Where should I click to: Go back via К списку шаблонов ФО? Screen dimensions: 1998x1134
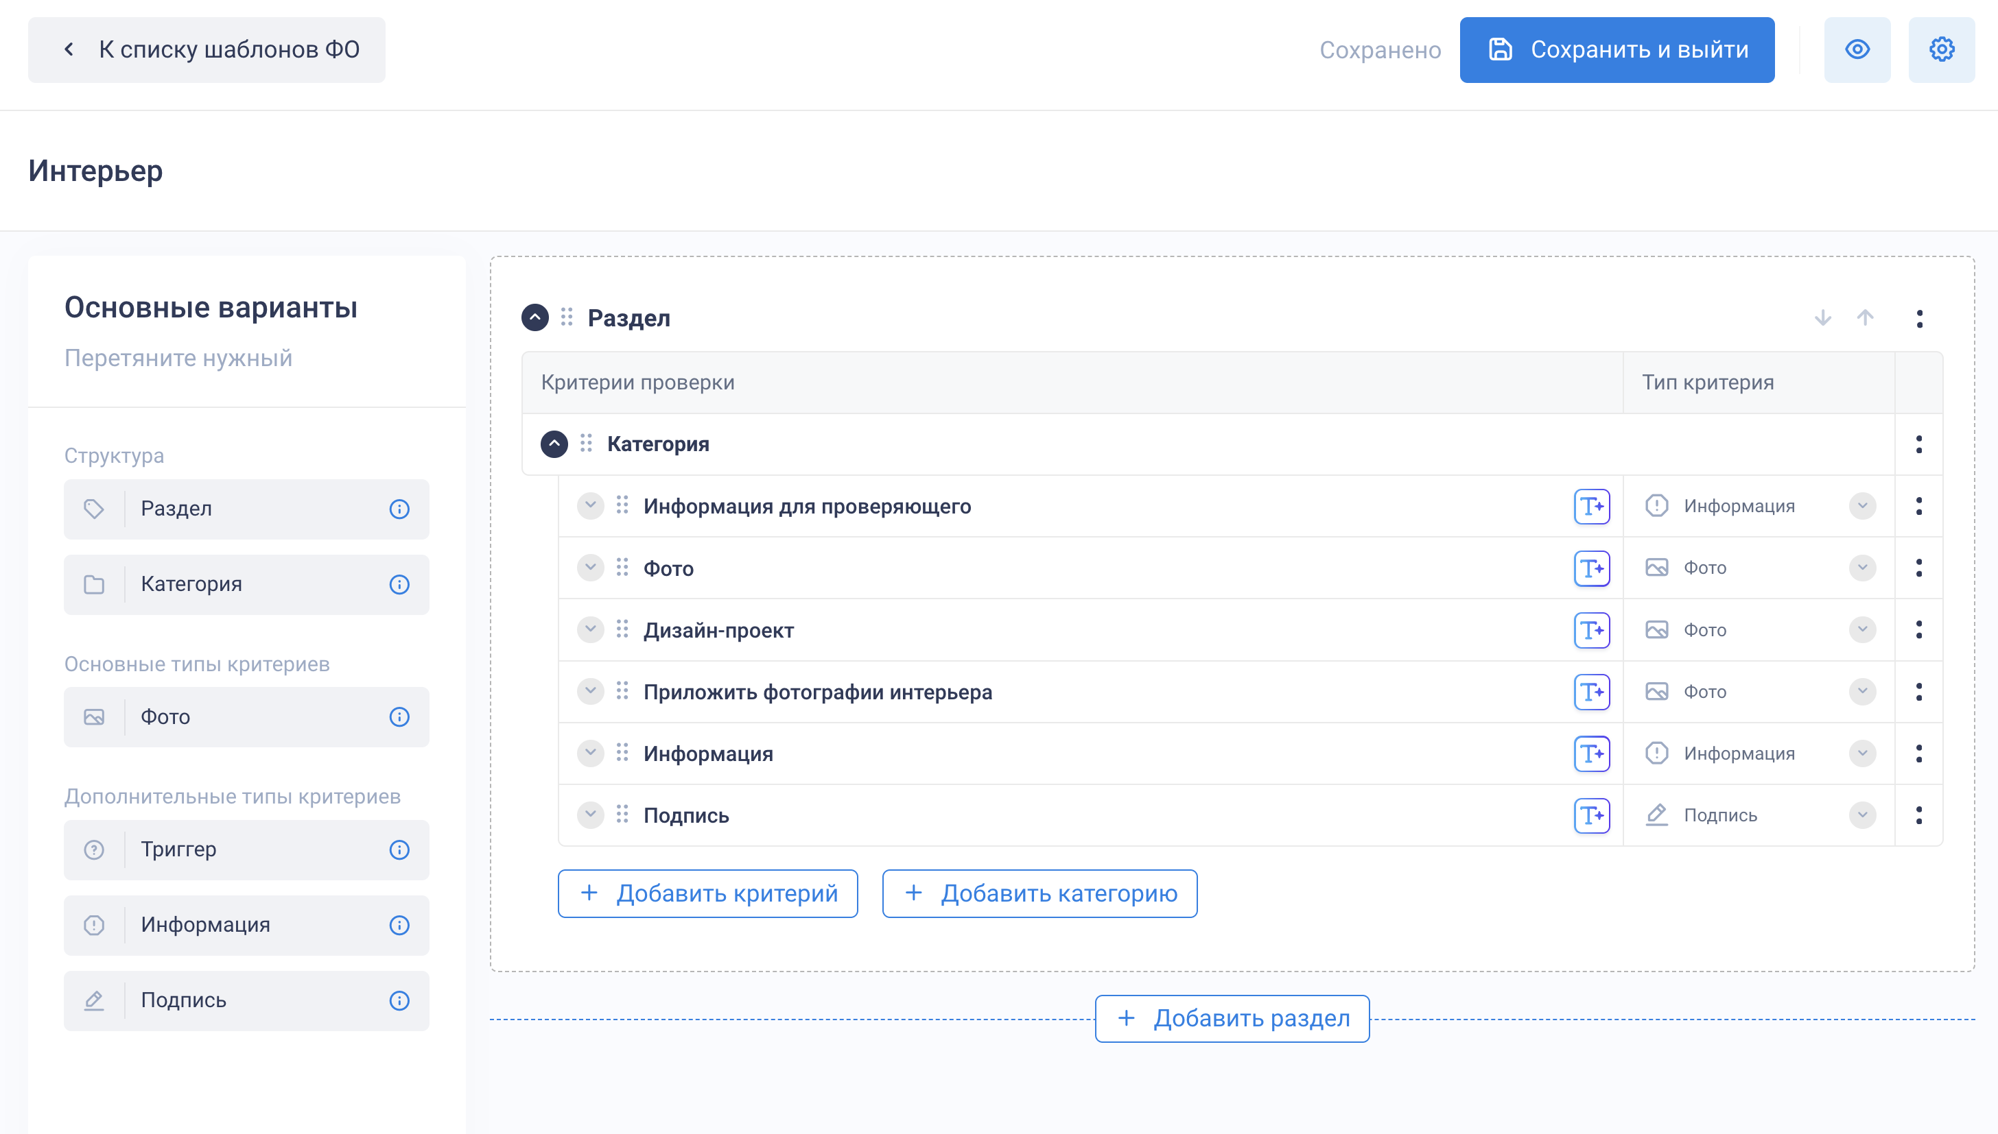click(207, 50)
